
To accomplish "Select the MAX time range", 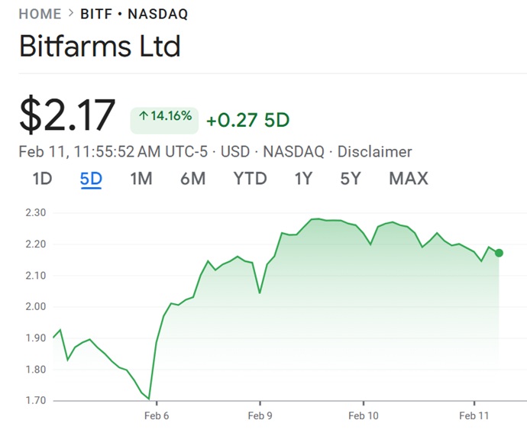I will (409, 179).
